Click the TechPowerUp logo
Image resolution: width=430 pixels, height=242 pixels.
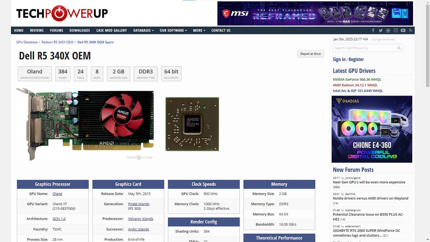tap(62, 14)
